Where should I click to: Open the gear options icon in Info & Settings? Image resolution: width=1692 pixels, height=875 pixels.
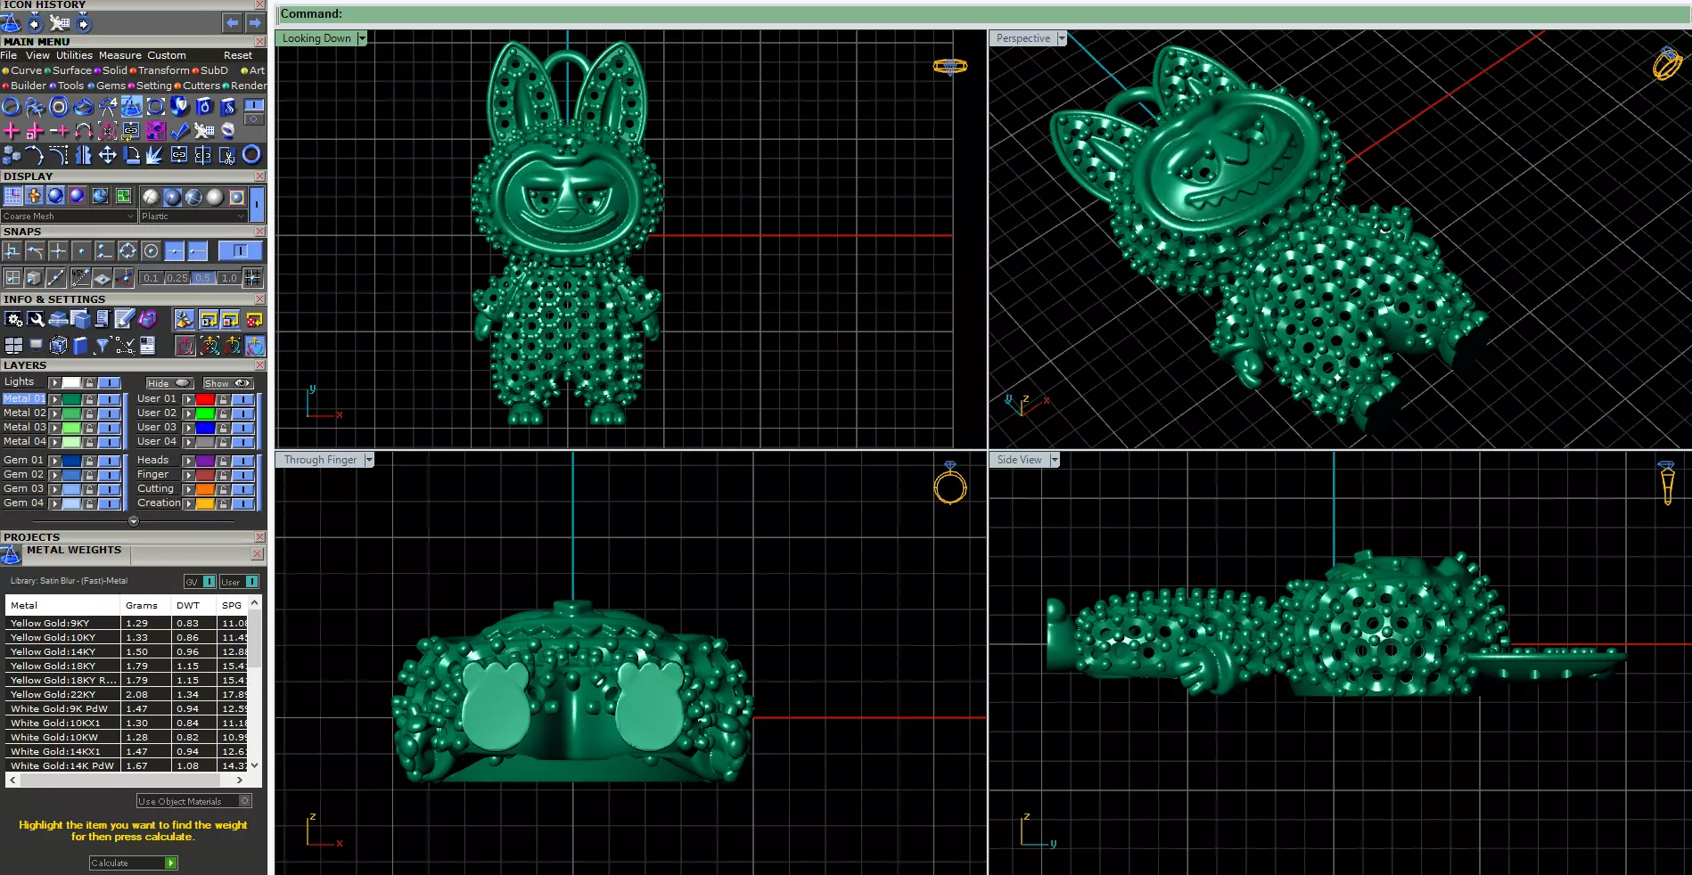point(13,319)
